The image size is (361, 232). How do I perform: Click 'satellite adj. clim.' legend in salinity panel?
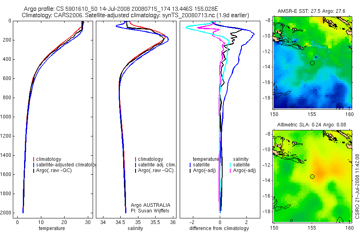(x=155, y=165)
